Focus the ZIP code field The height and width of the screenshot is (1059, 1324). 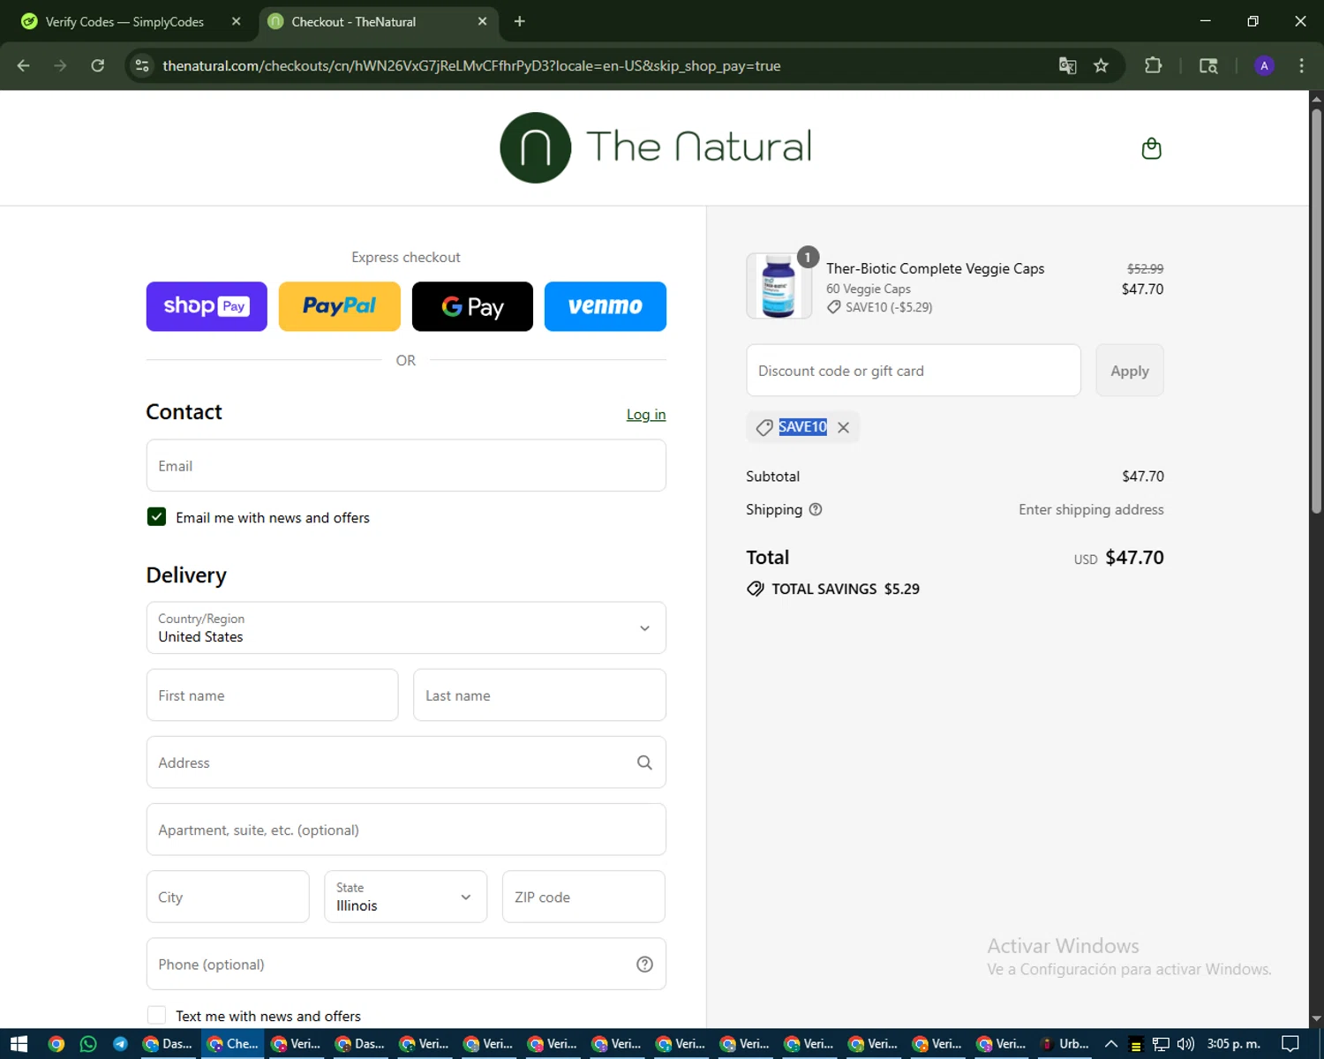(583, 897)
